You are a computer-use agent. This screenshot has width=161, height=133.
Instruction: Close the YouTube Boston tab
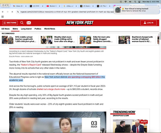click(x=59, y=6)
